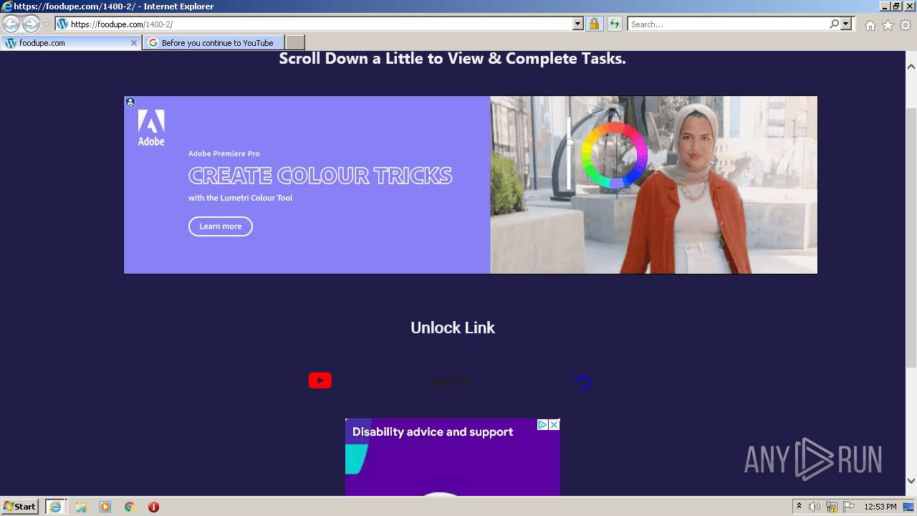Open File Explorer folder taskbar icon
This screenshot has width=917, height=516.
pos(80,507)
